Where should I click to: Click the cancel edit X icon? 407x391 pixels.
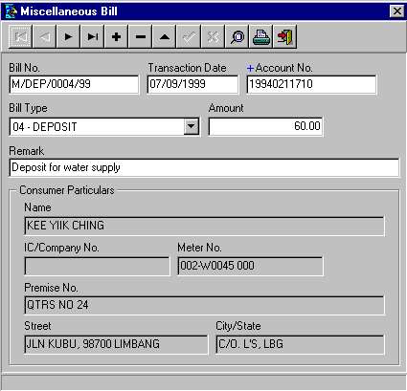[213, 36]
